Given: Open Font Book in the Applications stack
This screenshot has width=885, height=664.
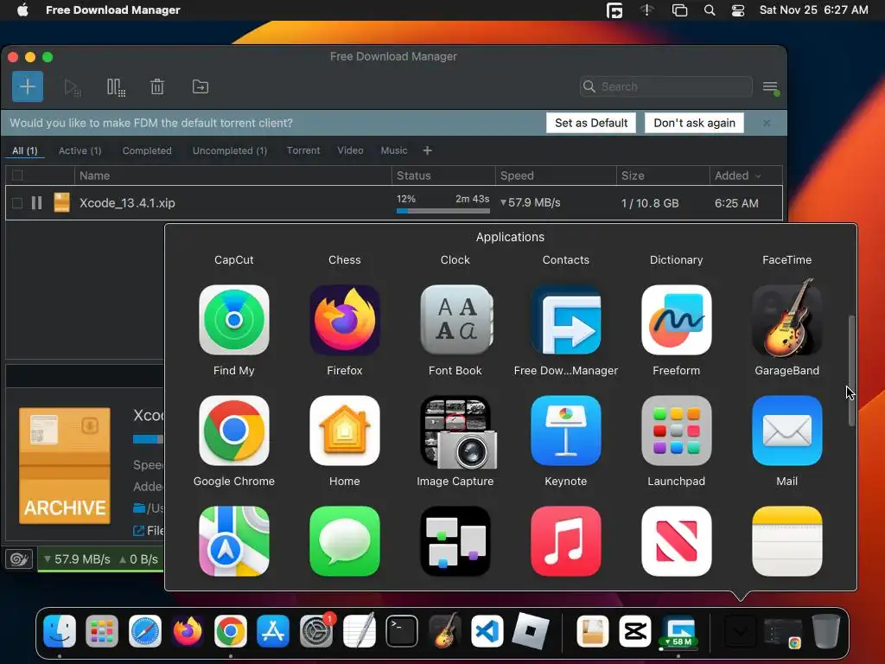Looking at the screenshot, I should click(x=455, y=320).
